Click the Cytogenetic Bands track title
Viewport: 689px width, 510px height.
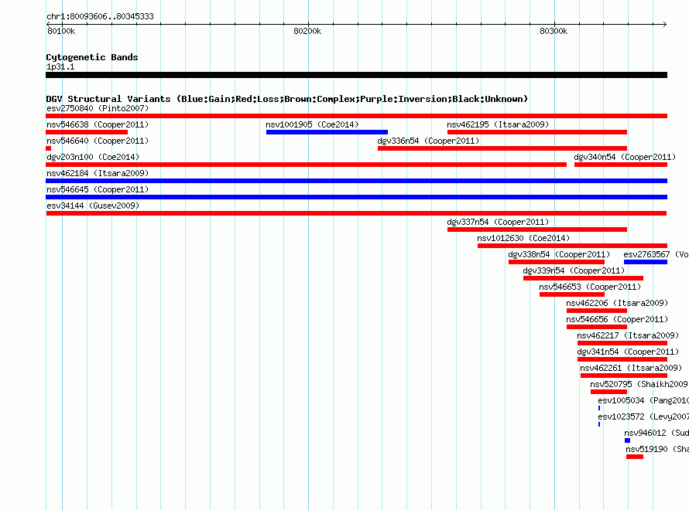coord(92,57)
